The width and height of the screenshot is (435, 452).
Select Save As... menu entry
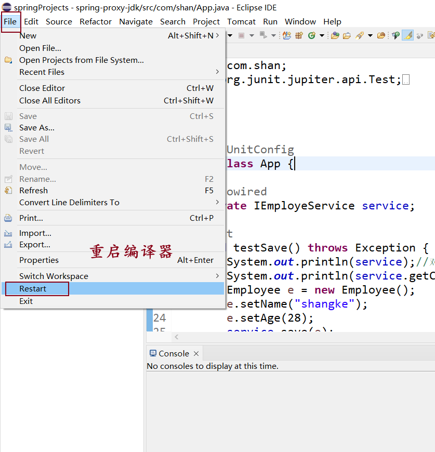pyautogui.click(x=113, y=128)
